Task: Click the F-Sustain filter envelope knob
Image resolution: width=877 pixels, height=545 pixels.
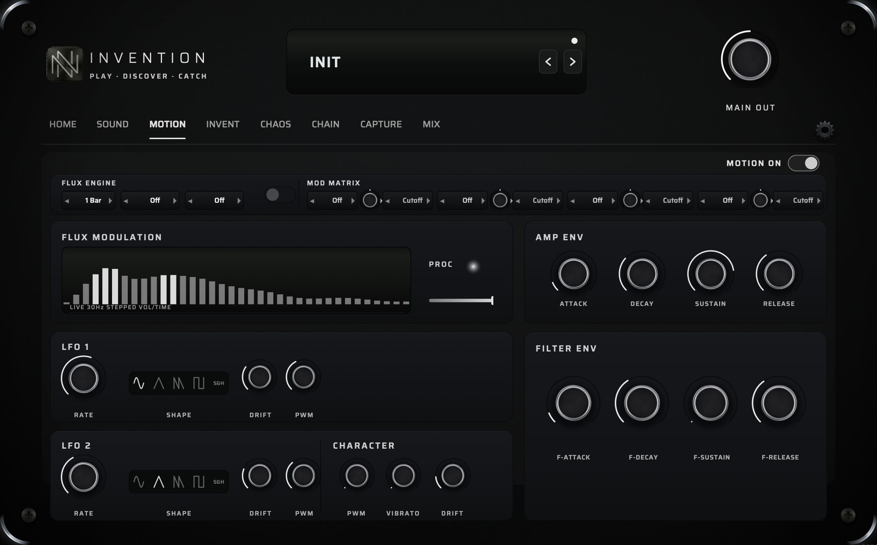Action: tap(711, 403)
